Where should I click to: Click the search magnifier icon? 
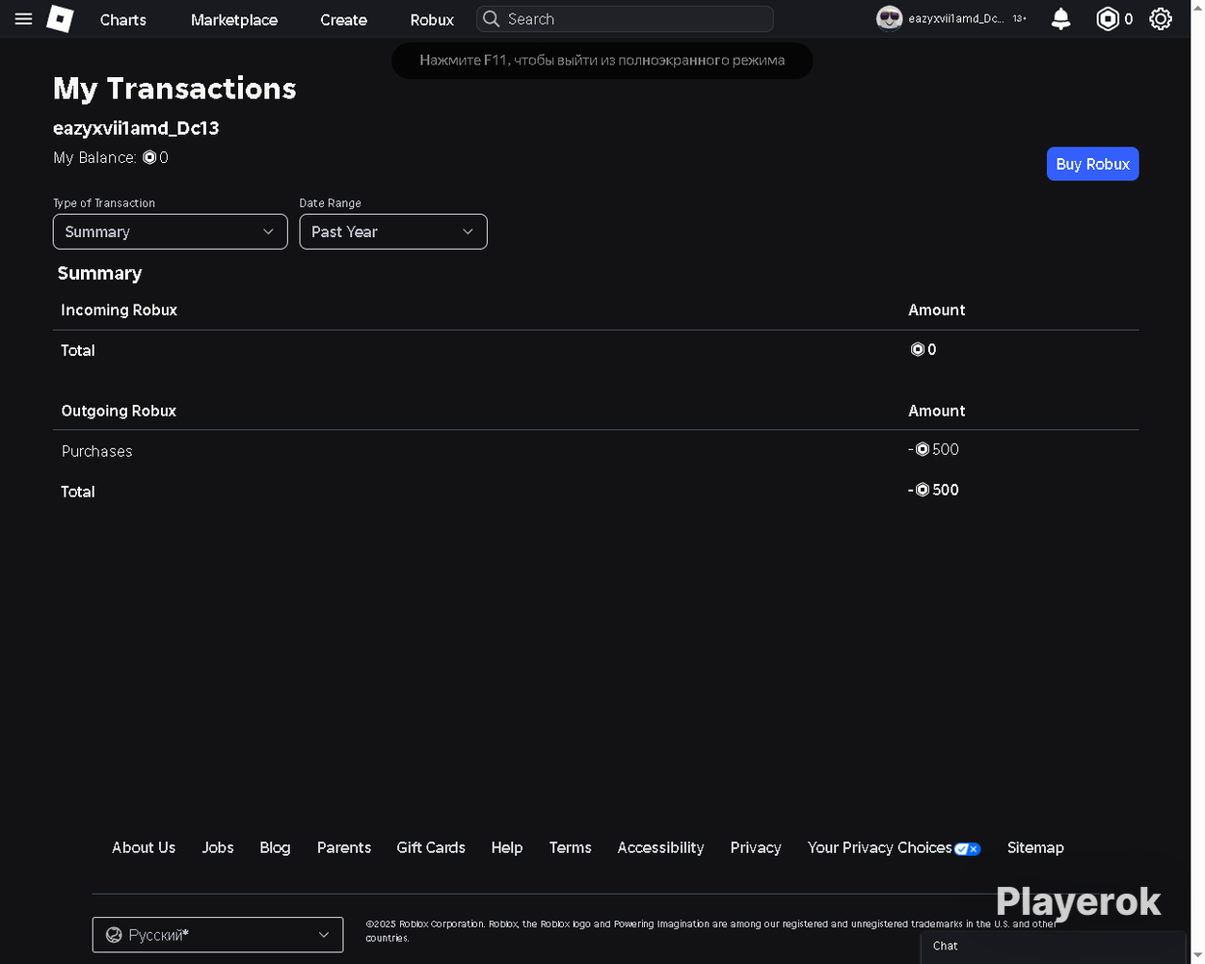pos(491,19)
